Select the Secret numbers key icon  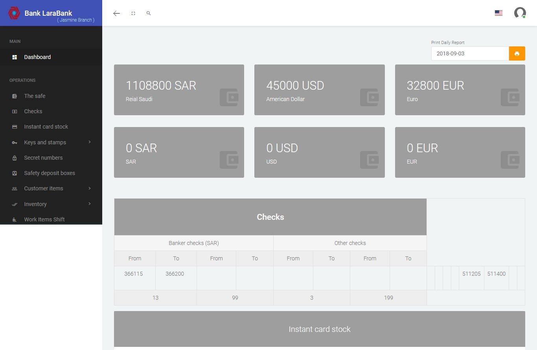point(15,158)
